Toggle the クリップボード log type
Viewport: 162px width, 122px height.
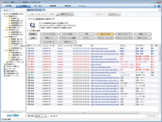coord(49,42)
